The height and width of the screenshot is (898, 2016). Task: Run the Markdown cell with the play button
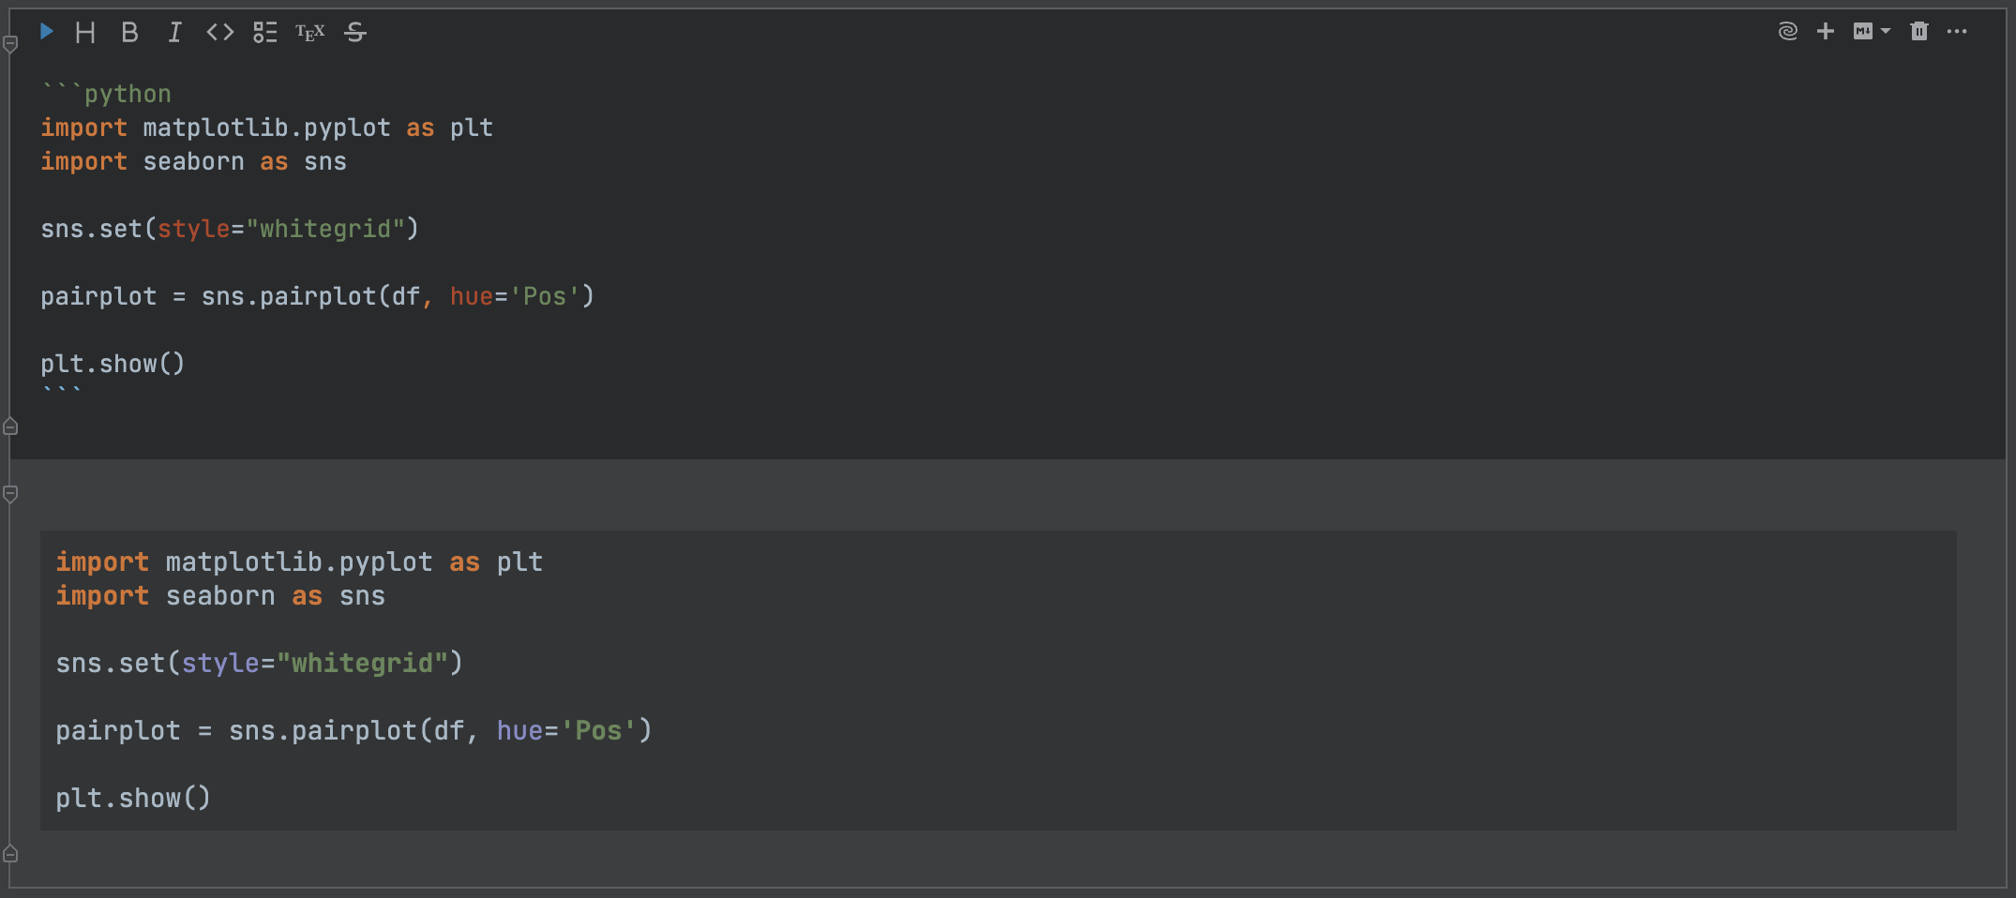(47, 32)
